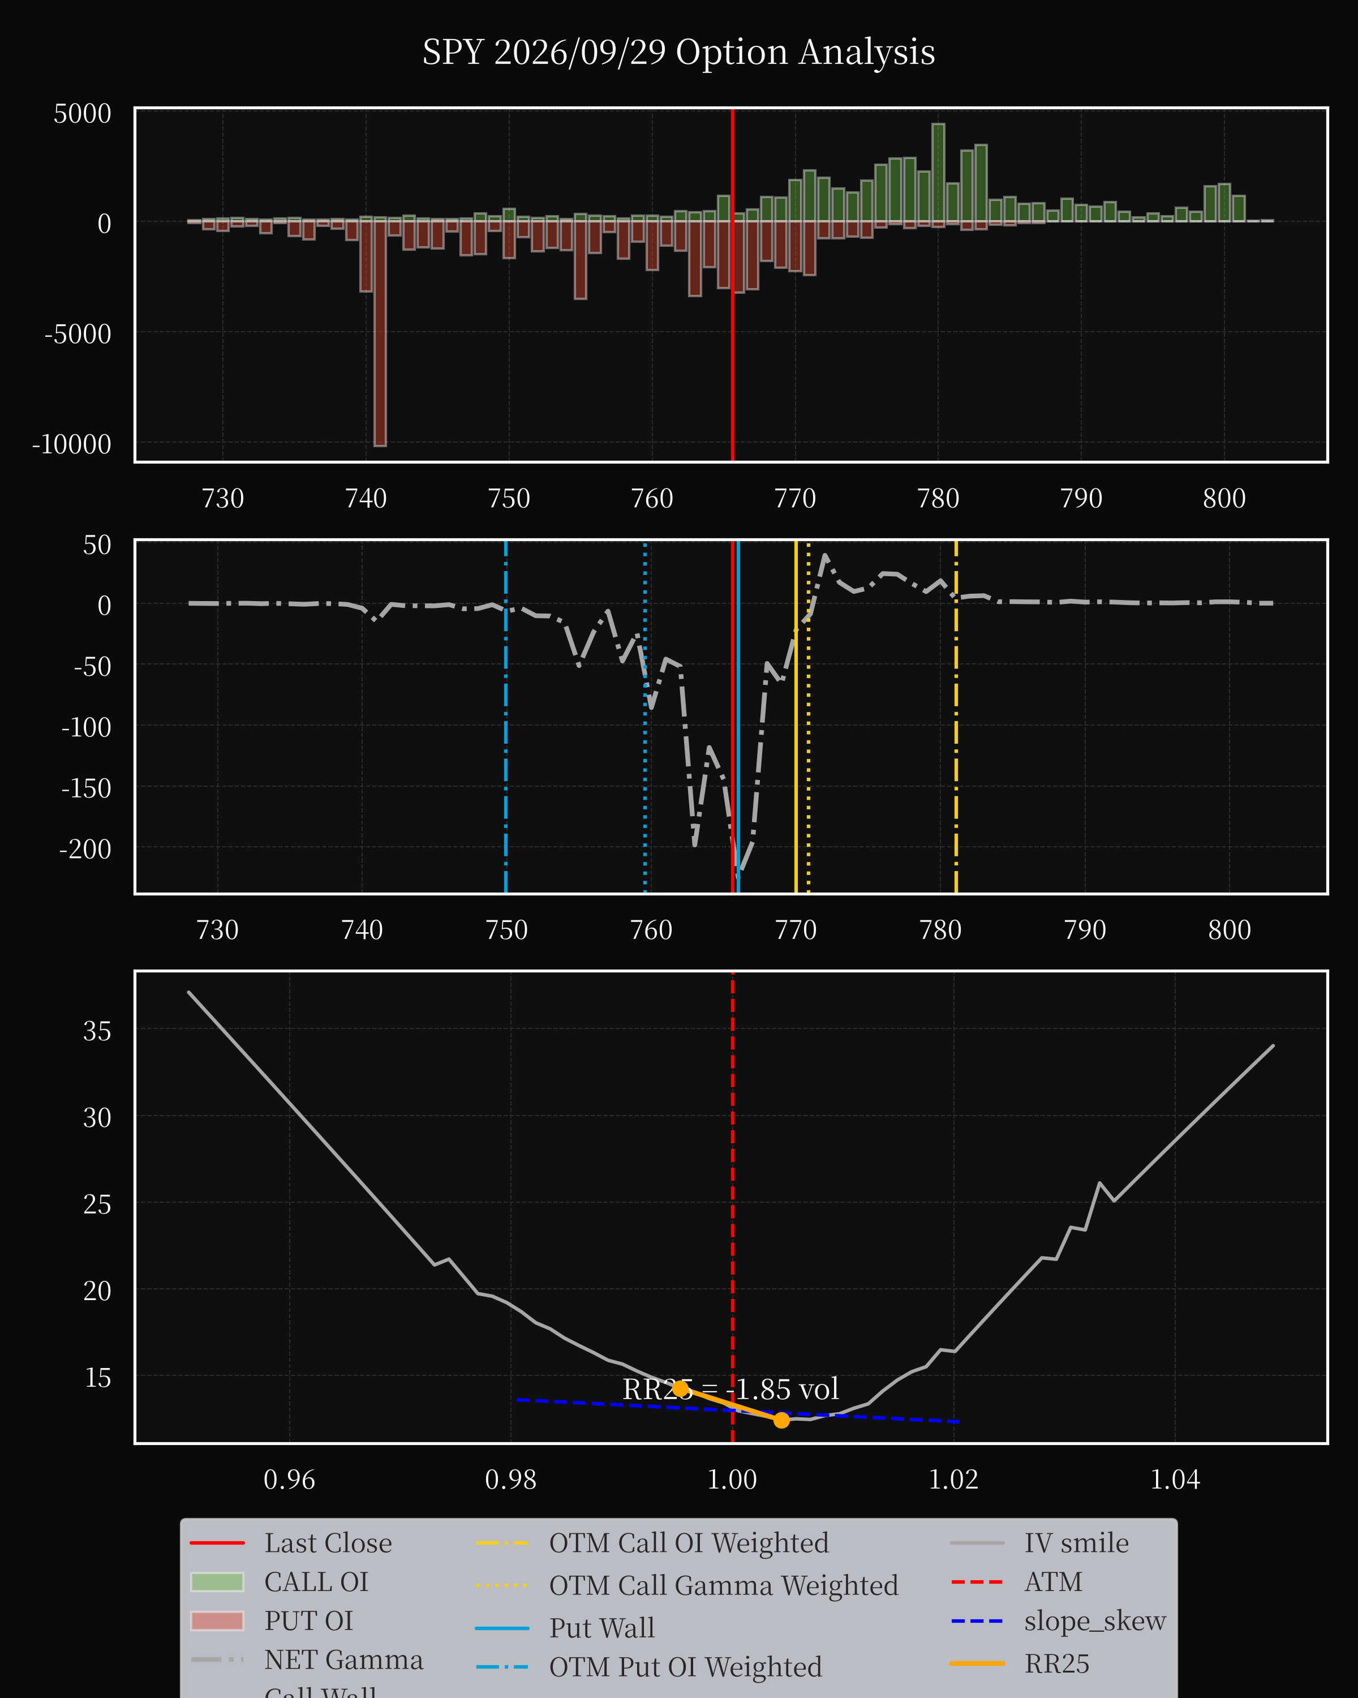Click the 800 x-axis label of the OI chart

pos(1224,499)
